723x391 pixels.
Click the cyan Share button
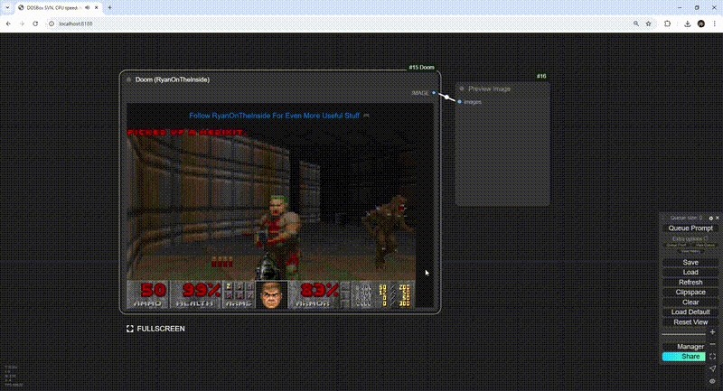(x=684, y=357)
